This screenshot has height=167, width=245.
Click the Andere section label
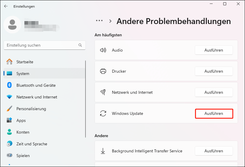coord(101,136)
